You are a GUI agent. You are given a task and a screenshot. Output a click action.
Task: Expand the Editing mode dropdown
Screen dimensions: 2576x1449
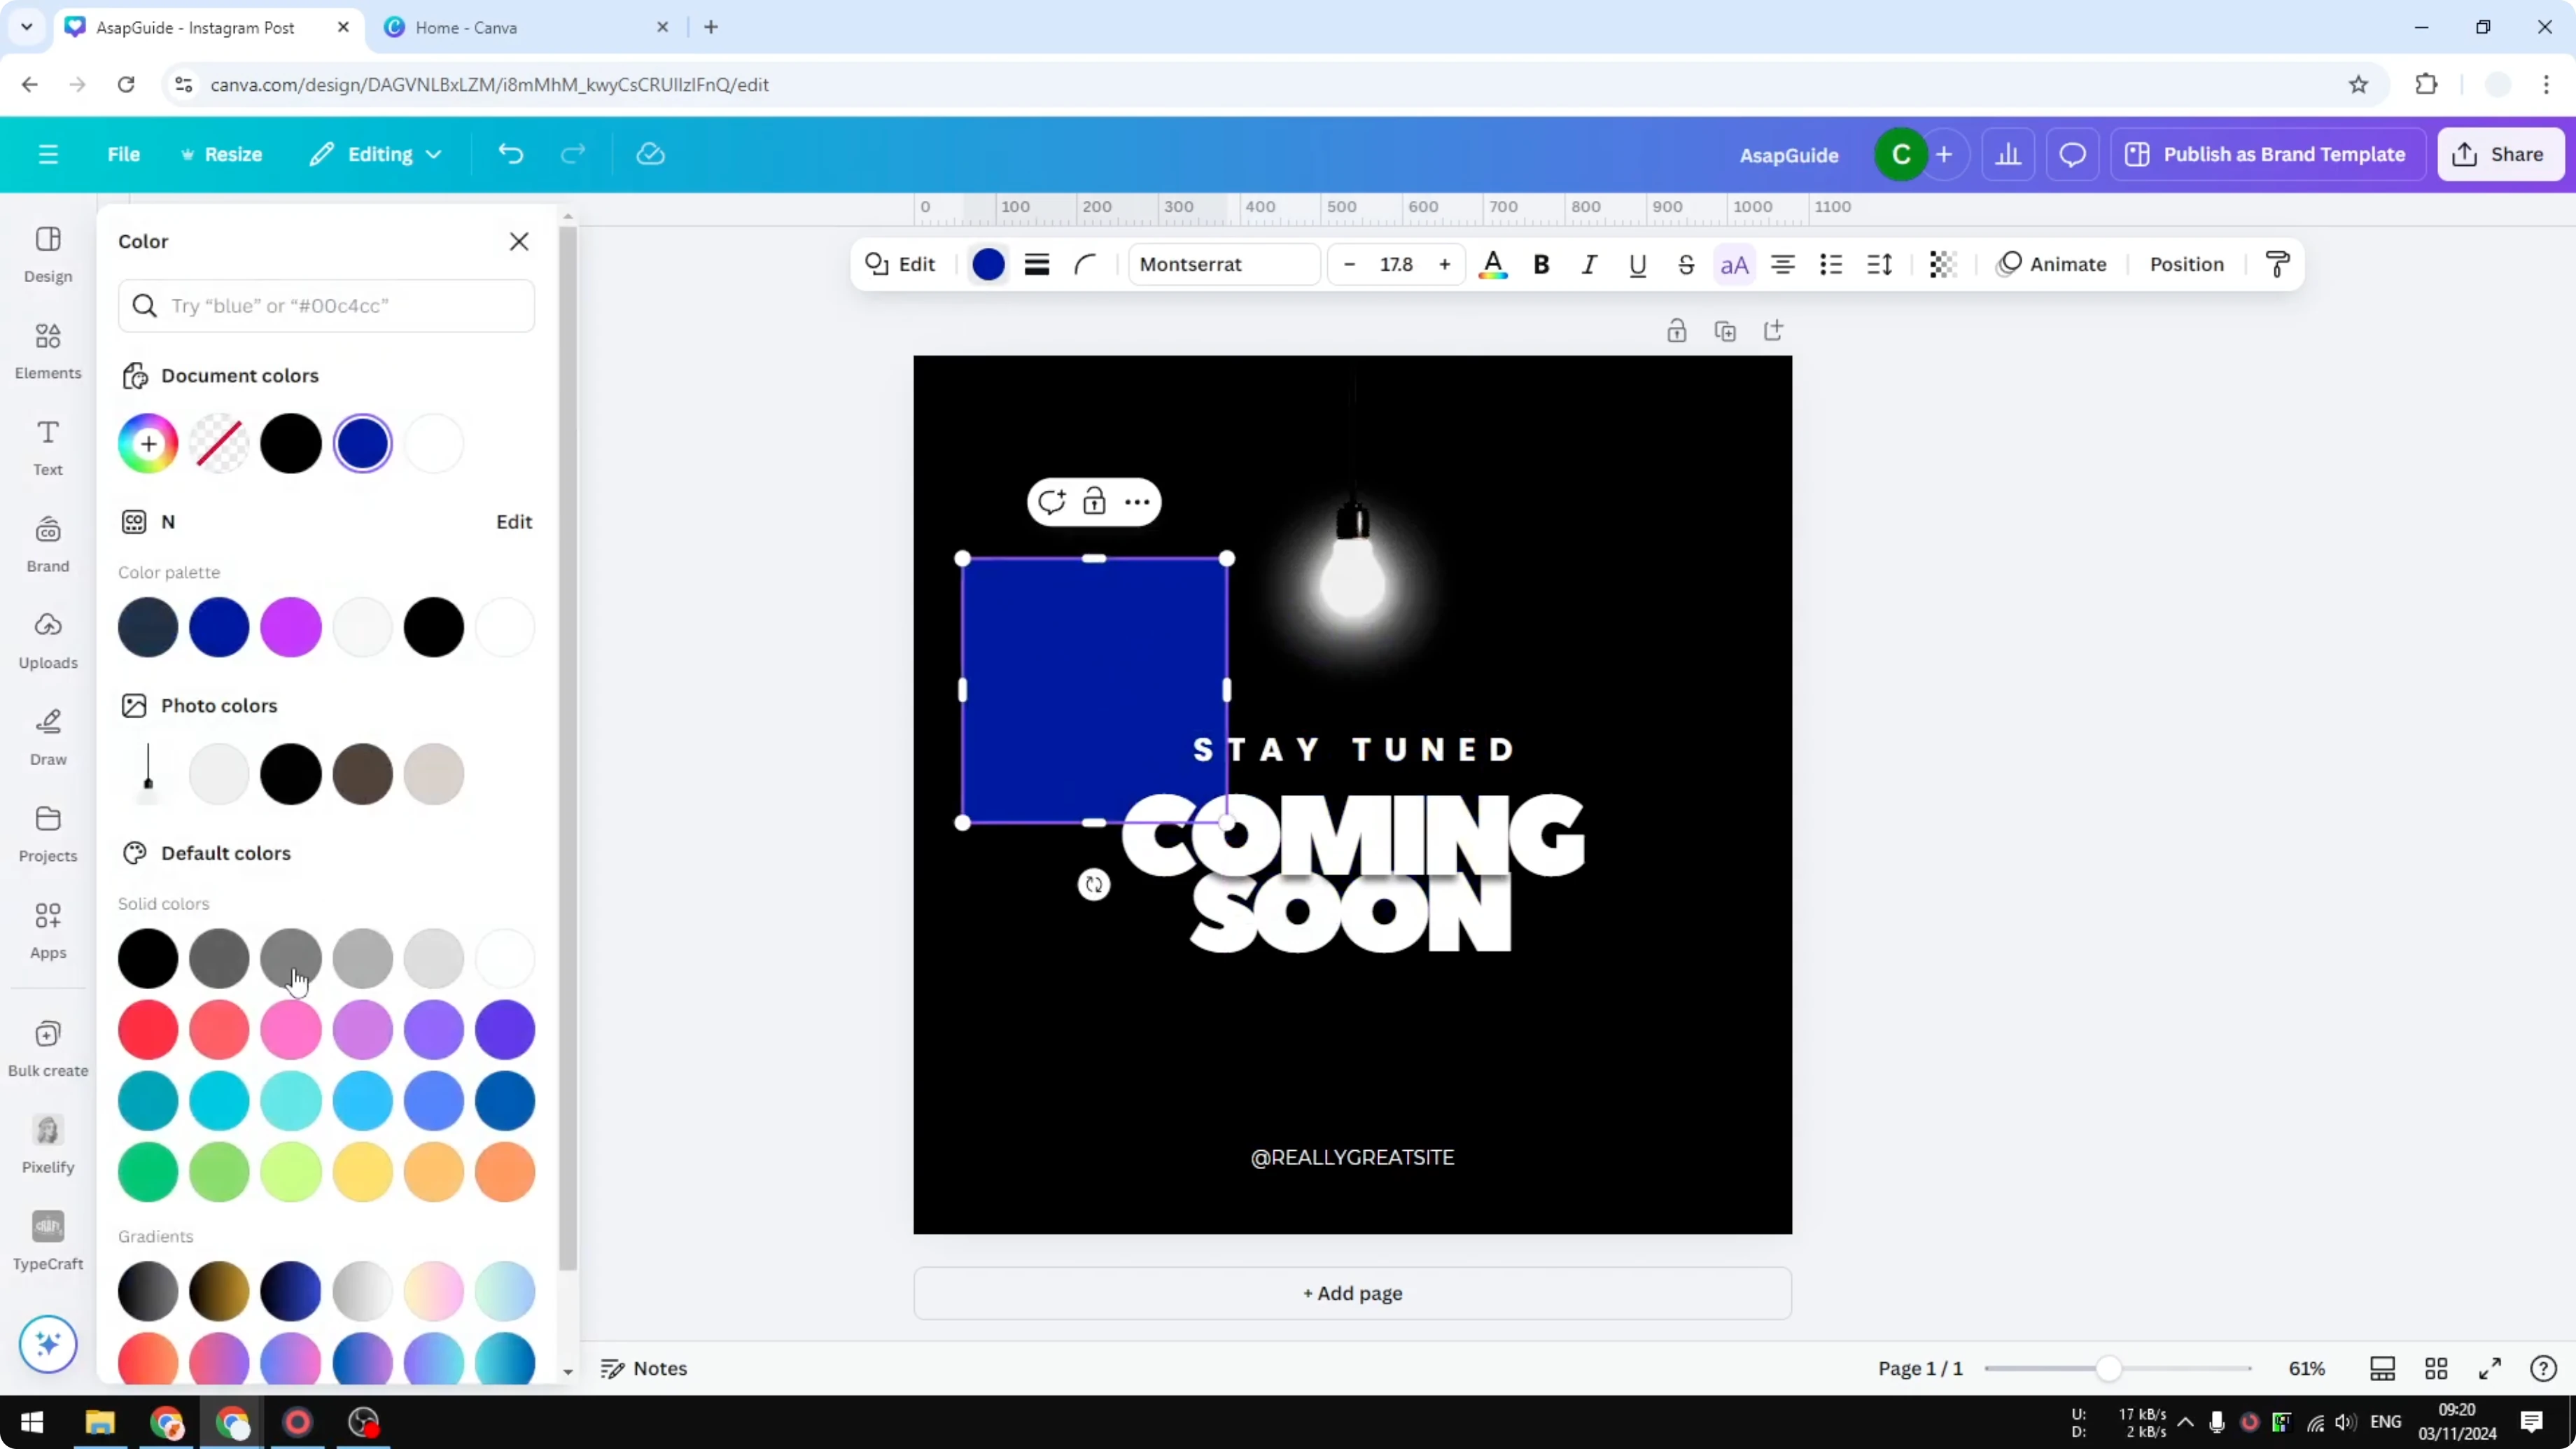click(376, 154)
